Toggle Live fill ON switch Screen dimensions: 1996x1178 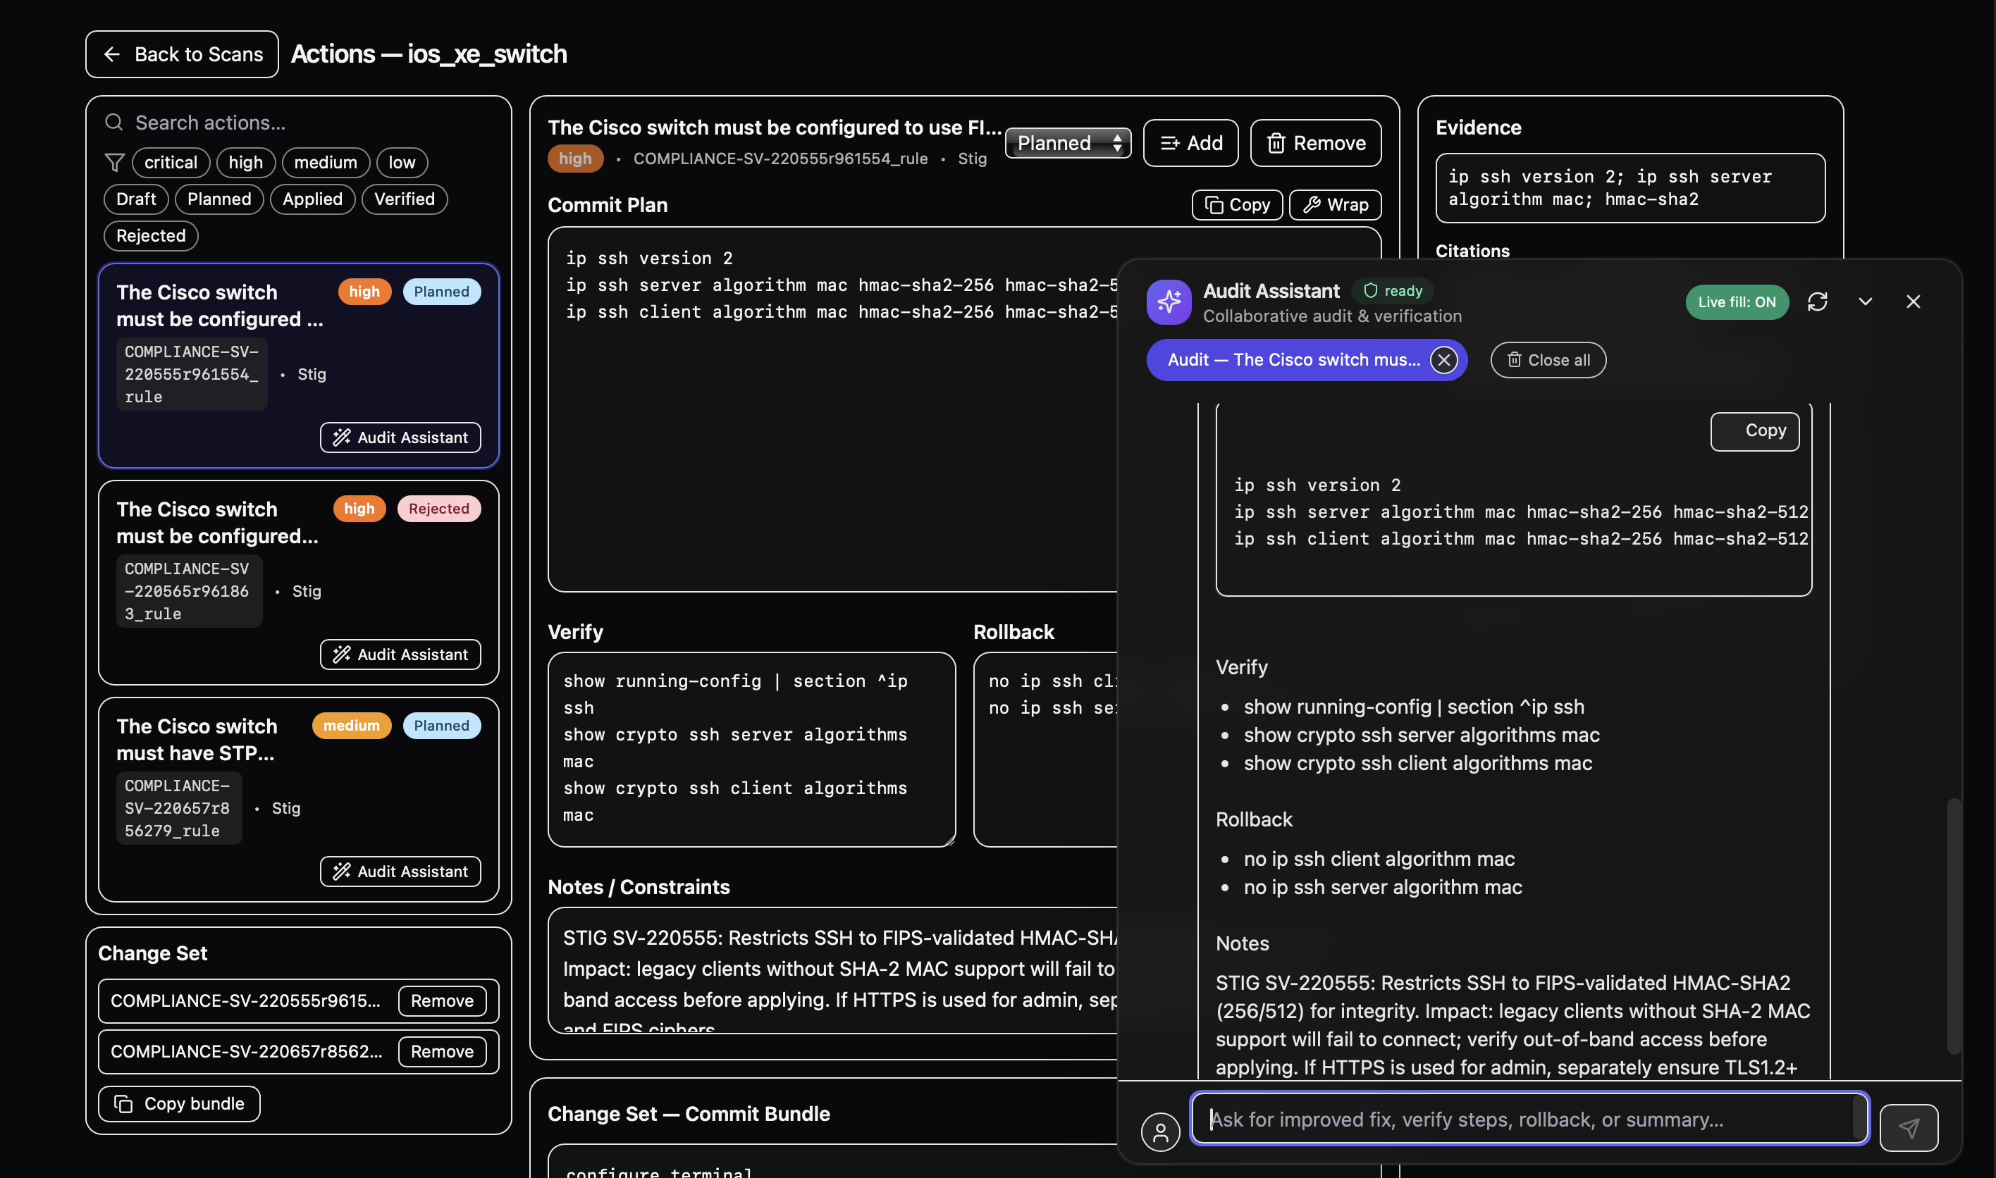point(1737,302)
